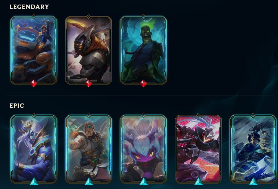The image size is (278, 189).
Task: Click diamond ornament atop red gunner card
Action: click(198, 115)
